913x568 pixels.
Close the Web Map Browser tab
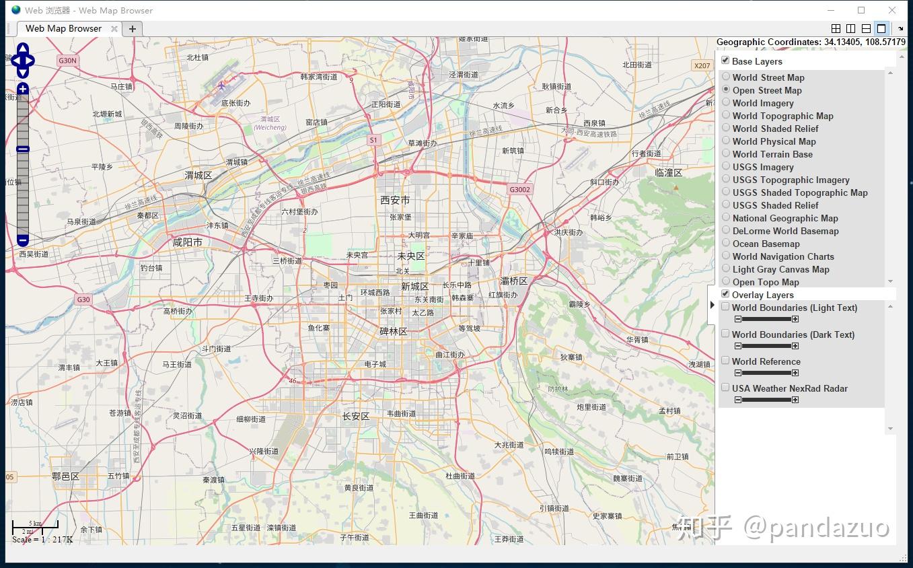click(114, 28)
